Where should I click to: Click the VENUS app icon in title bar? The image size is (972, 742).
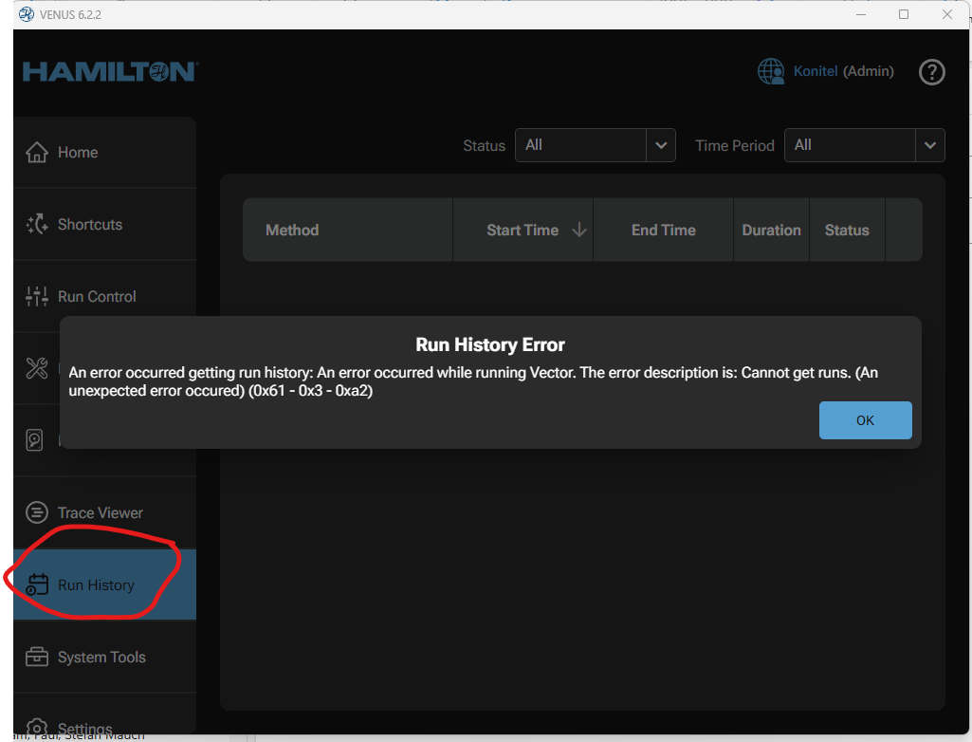pyautogui.click(x=27, y=14)
